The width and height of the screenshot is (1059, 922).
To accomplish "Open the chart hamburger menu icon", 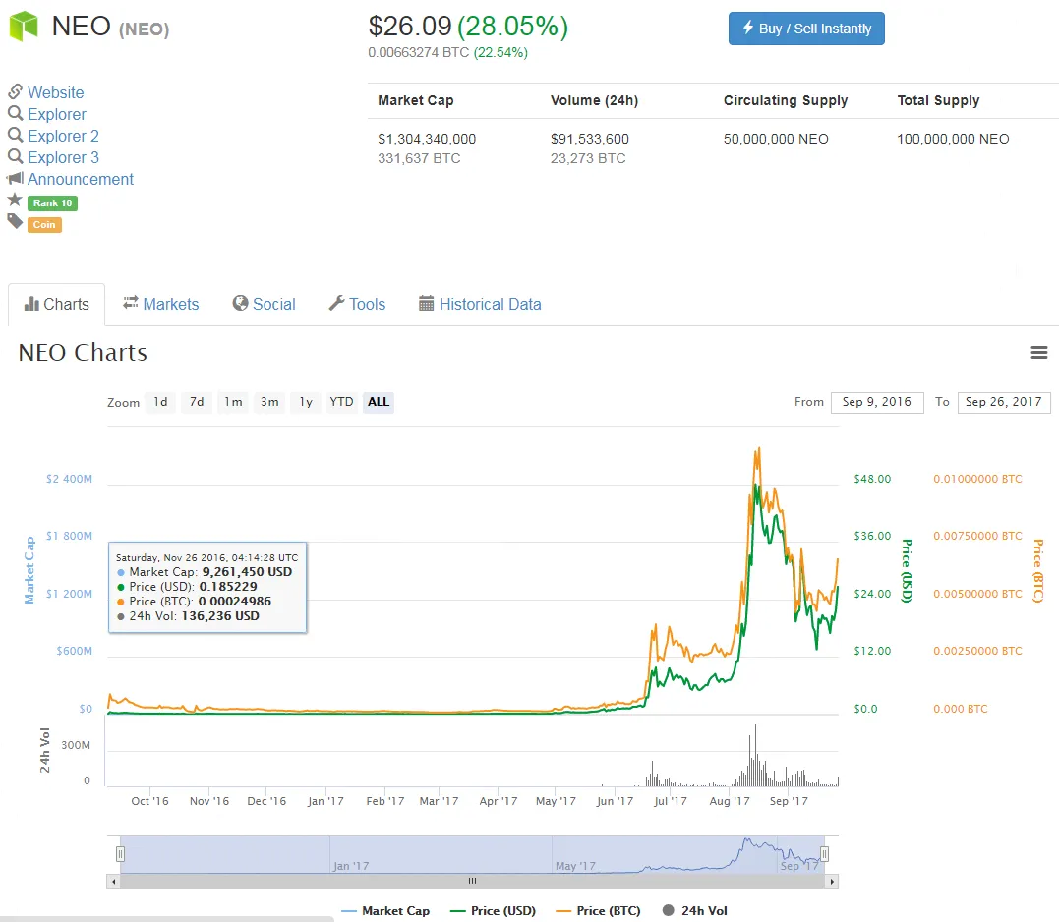I will pos(1038,352).
